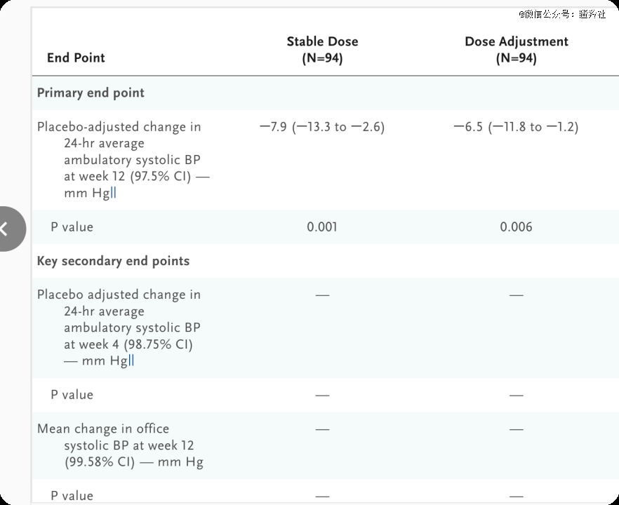Click the P value label below week 4 row
The width and height of the screenshot is (619, 505).
pos(72,395)
